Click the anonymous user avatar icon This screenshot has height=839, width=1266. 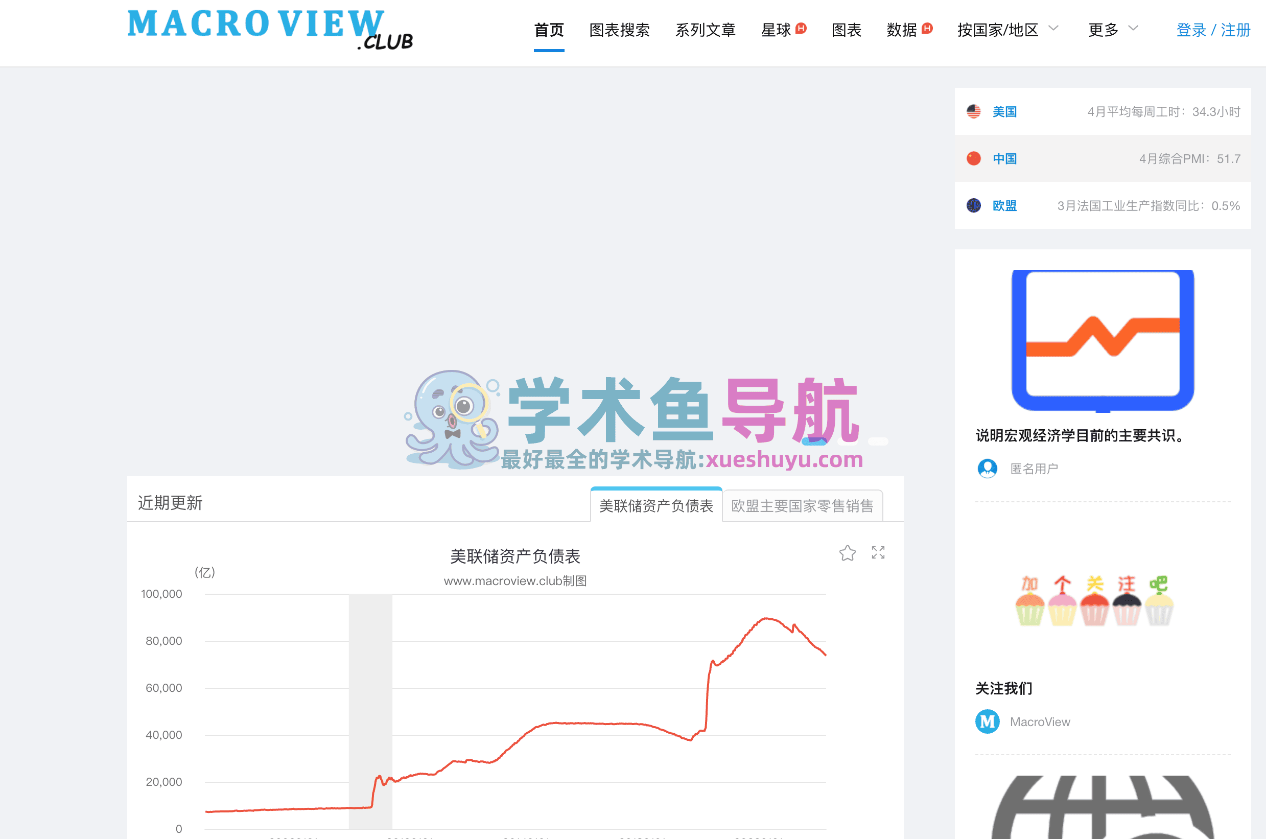coord(988,468)
